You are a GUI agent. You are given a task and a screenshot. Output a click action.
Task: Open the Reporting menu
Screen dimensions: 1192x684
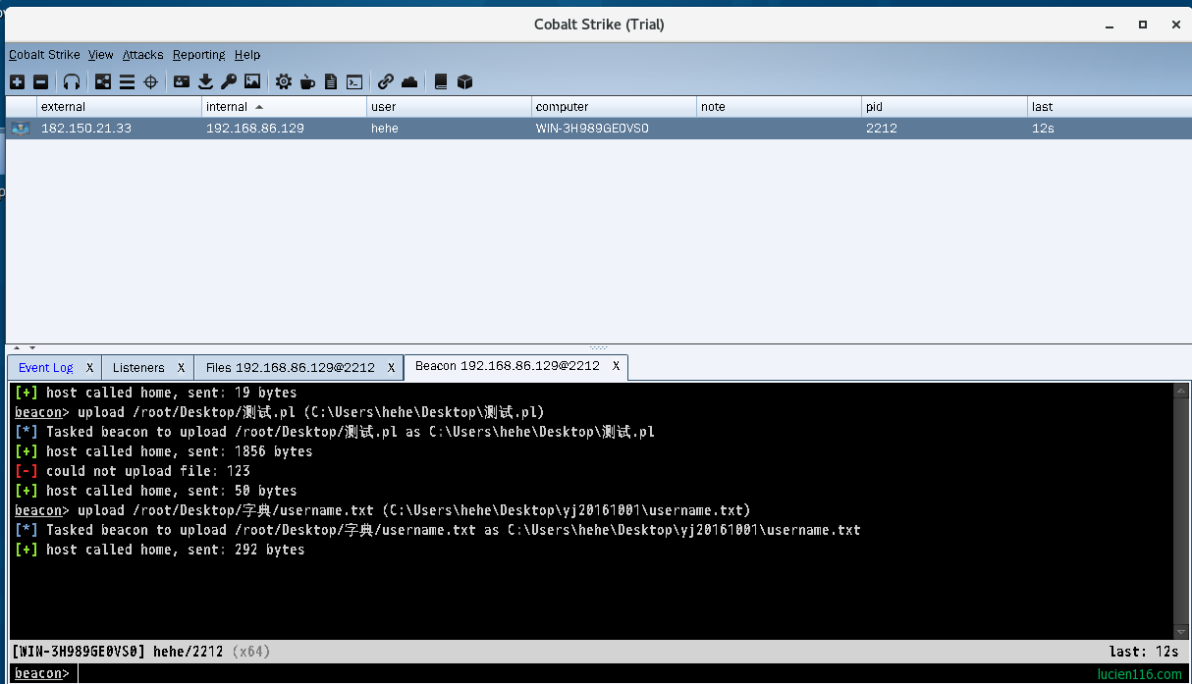(x=199, y=55)
